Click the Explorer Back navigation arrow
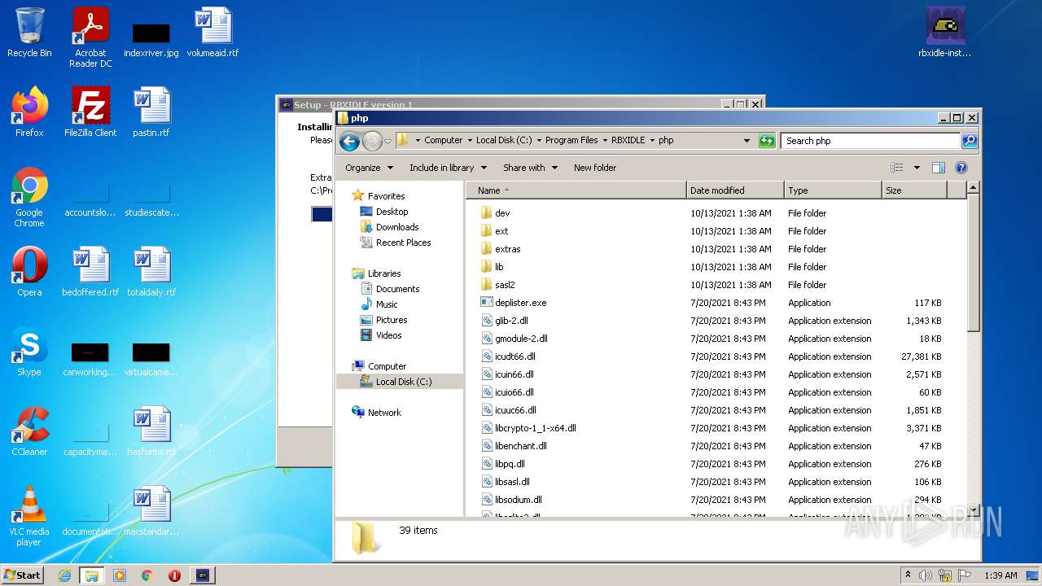 350,141
